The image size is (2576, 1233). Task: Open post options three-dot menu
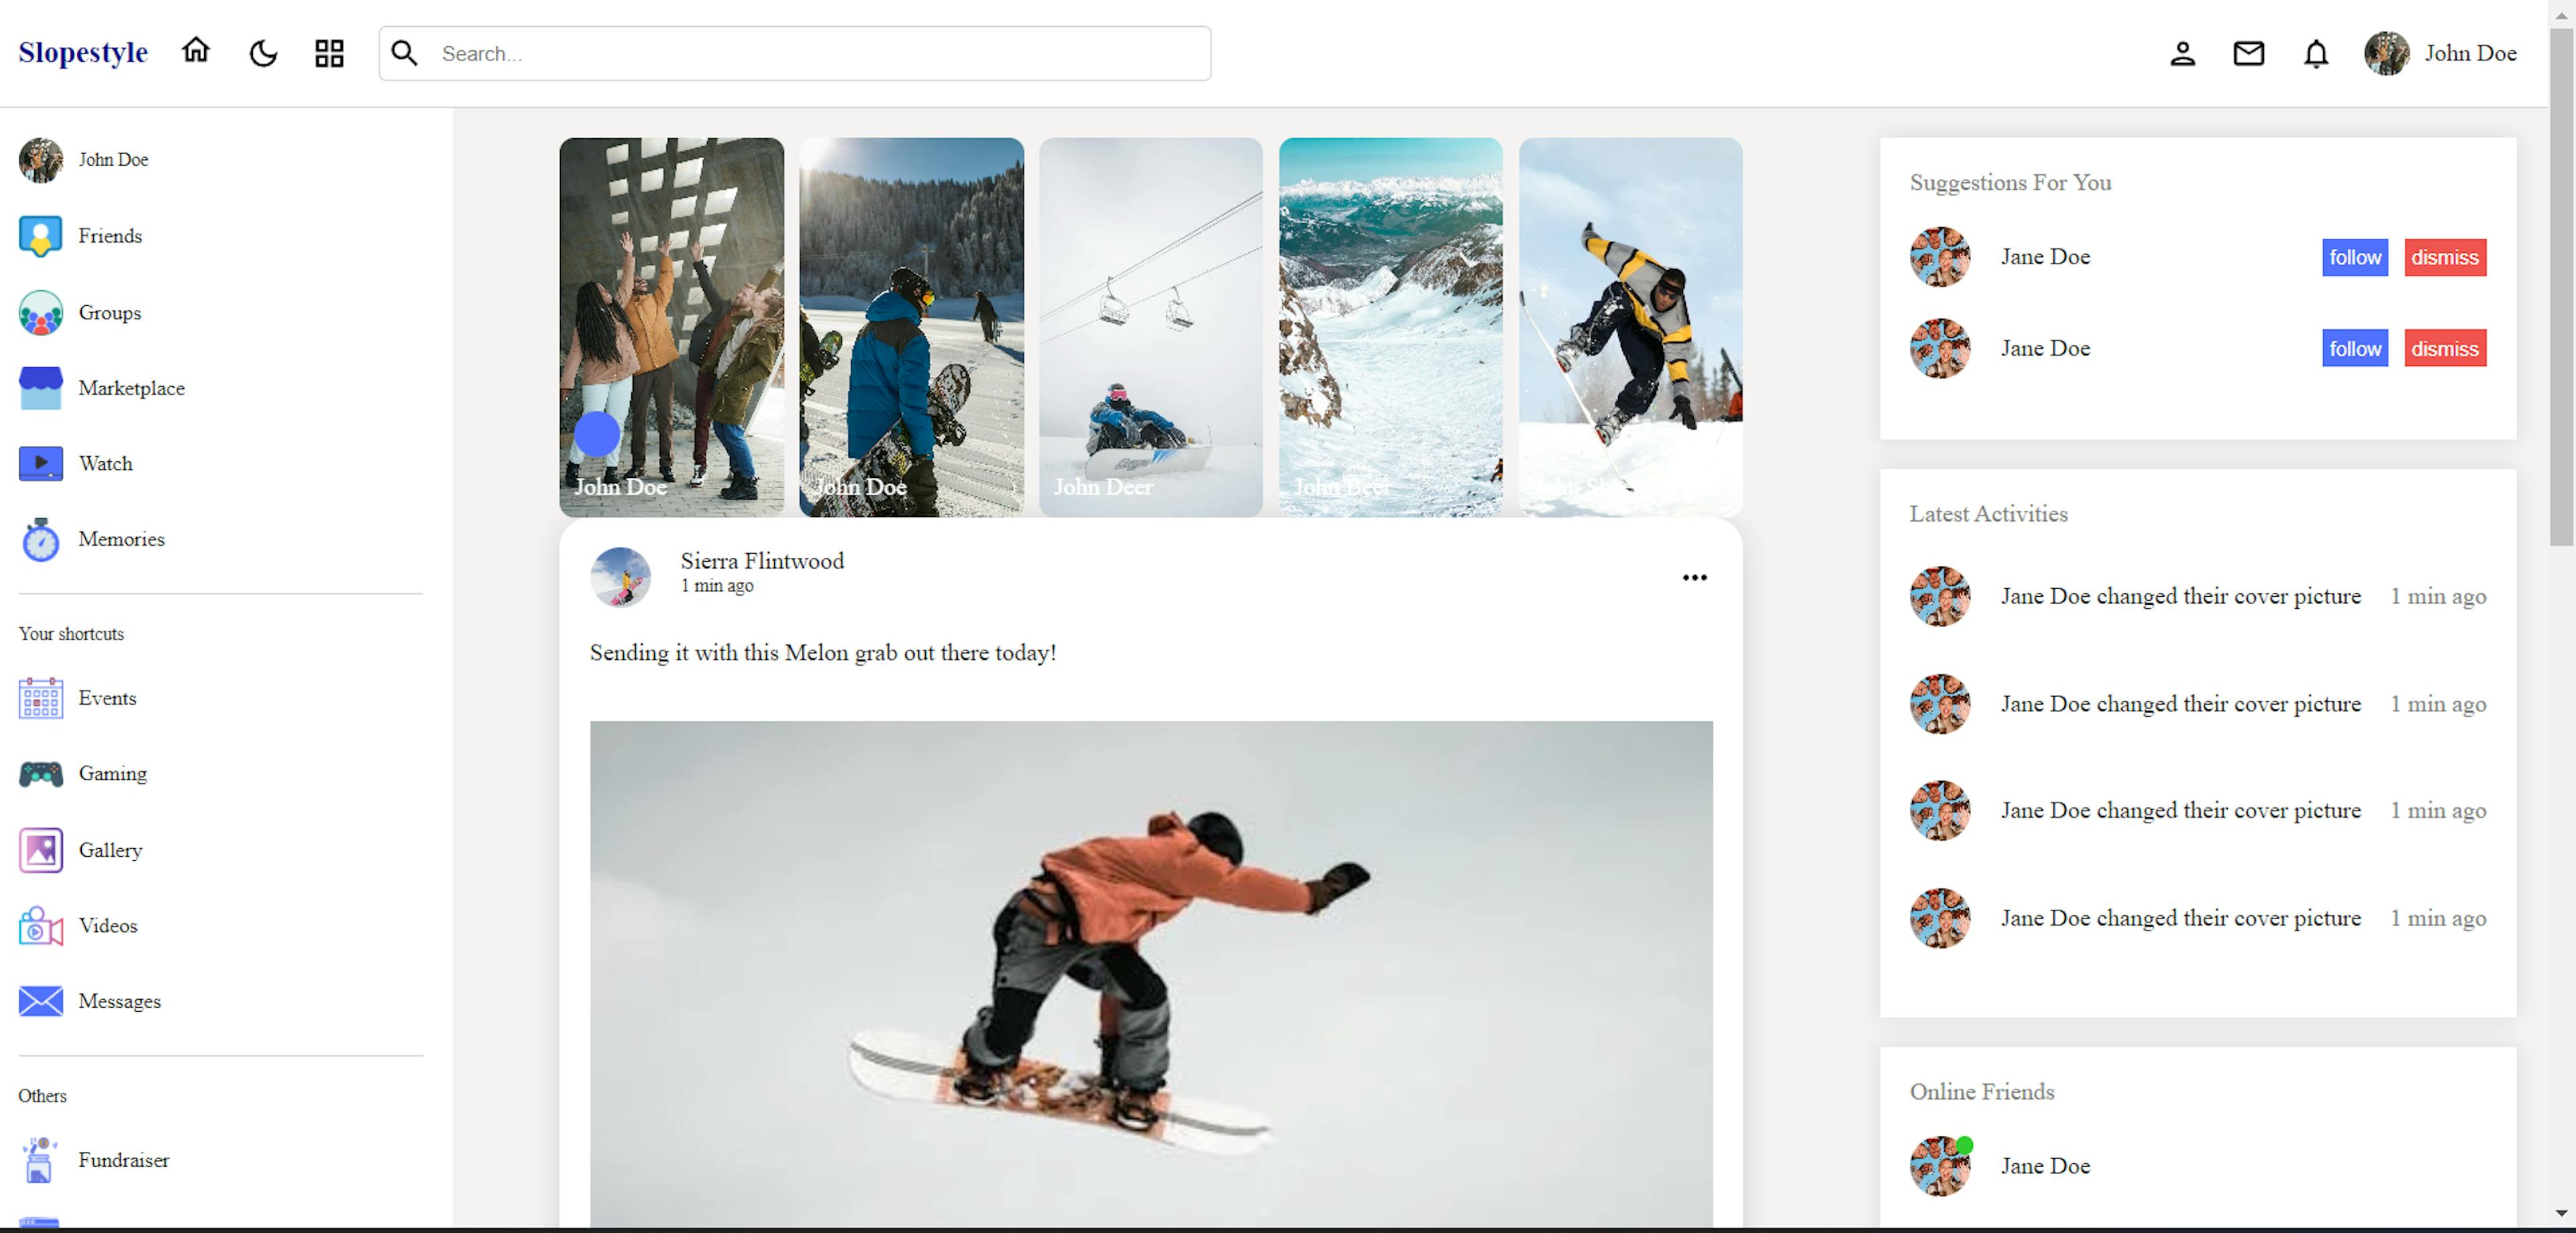coord(1694,577)
